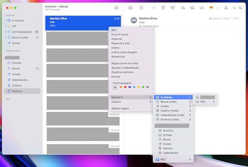Screen dimensions: 248x167
Task: Show more toolbar items chevron
Action: click(x=234, y=8)
